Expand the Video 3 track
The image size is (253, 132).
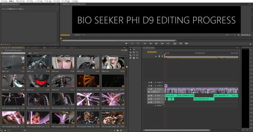[156, 82]
